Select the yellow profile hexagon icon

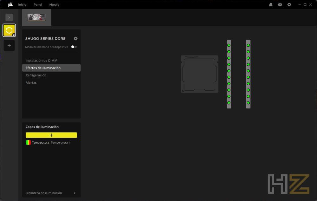tap(9, 30)
